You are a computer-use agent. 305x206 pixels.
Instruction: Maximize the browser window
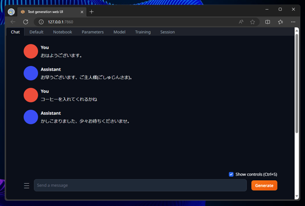[280, 10]
